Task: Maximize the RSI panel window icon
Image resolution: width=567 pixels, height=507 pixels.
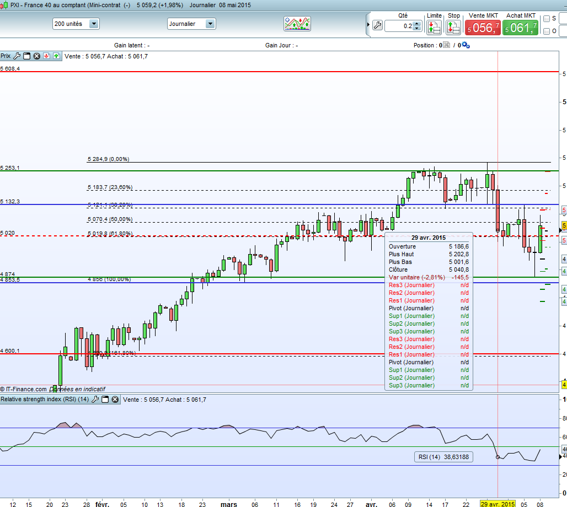Action: click(105, 400)
